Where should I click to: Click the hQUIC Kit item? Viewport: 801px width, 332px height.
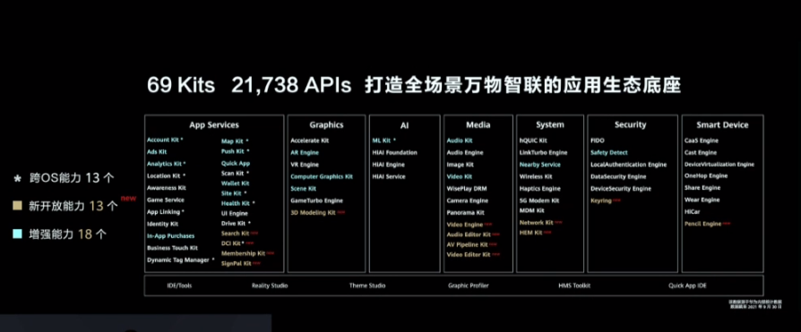pyautogui.click(x=533, y=140)
